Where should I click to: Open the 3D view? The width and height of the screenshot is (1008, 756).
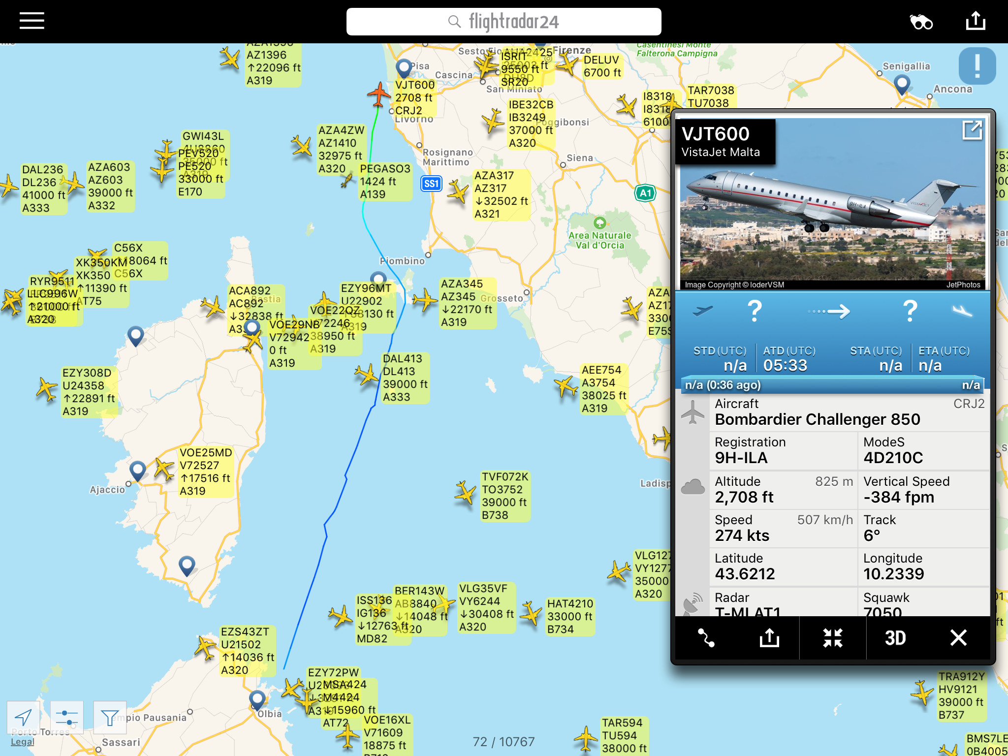point(895,638)
